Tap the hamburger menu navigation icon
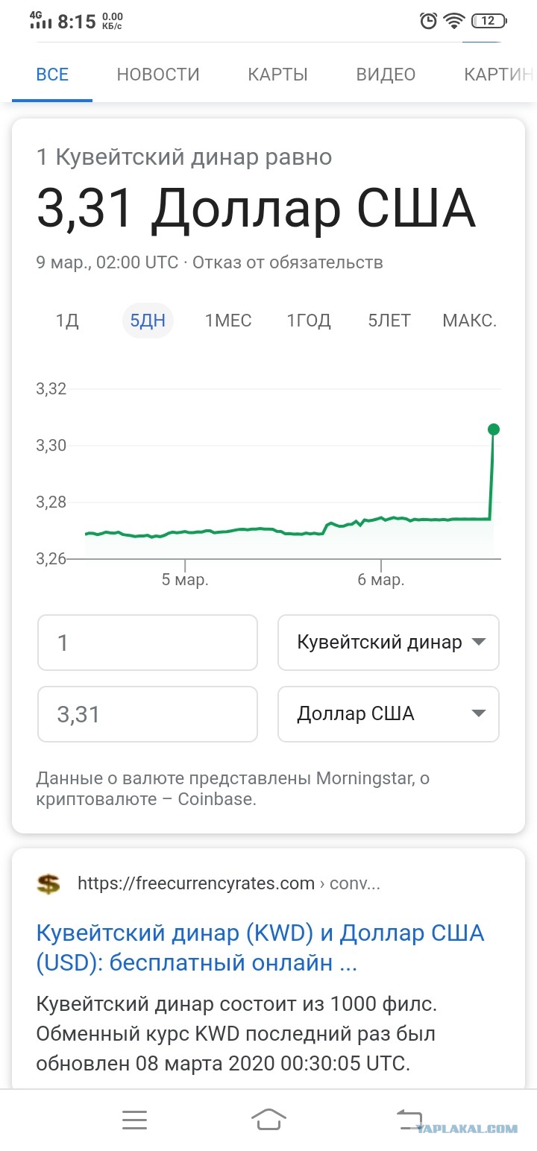 (x=134, y=1120)
